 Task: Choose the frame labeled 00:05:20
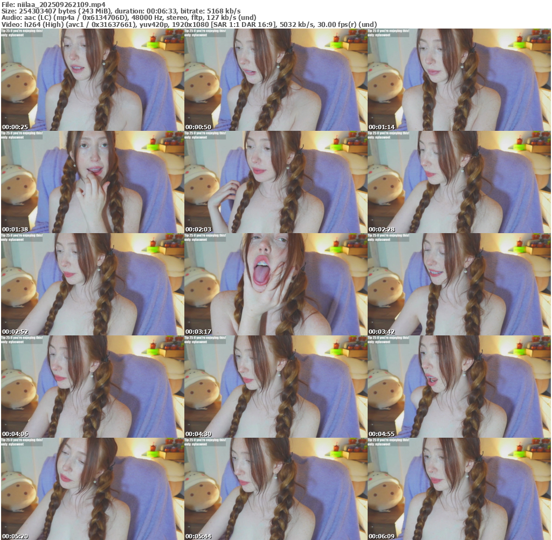[92, 489]
